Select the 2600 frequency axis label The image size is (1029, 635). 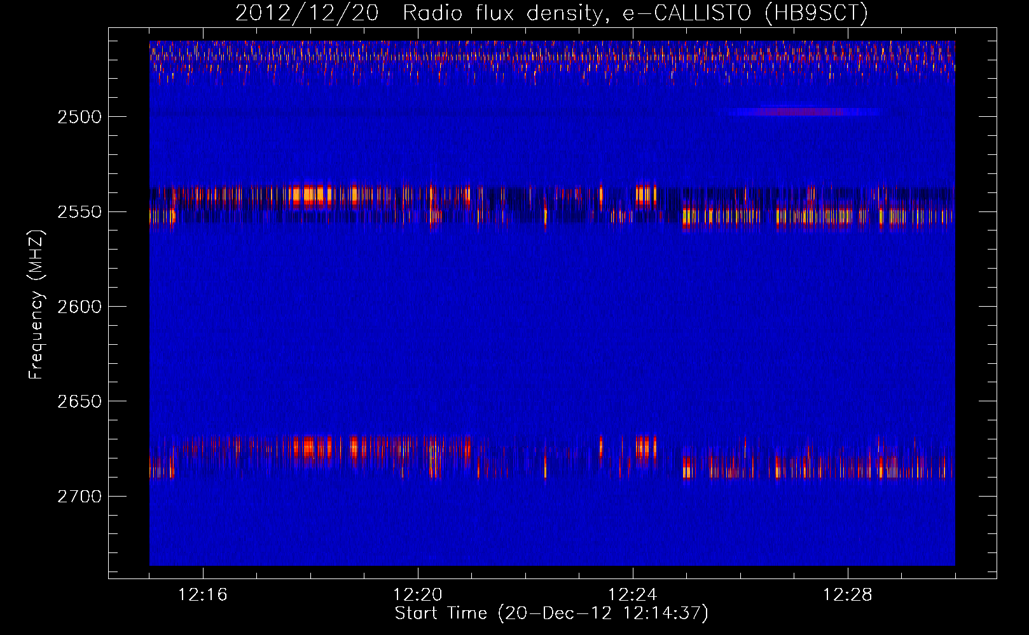[79, 307]
